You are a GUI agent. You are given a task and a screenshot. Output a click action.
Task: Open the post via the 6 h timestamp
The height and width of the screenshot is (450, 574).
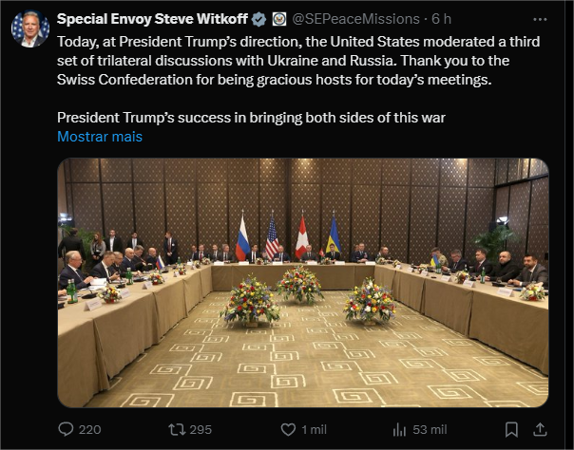(x=442, y=19)
